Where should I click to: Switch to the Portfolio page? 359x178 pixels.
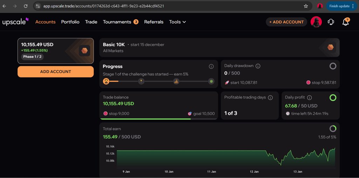click(70, 22)
